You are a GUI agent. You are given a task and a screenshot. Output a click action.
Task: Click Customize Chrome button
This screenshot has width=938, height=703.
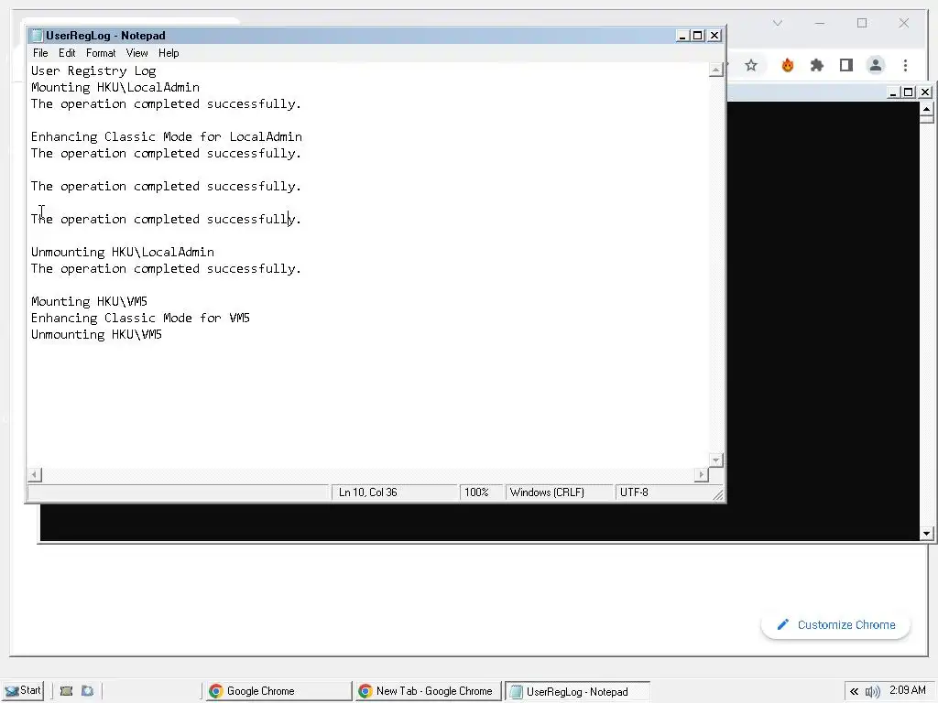[x=835, y=624]
